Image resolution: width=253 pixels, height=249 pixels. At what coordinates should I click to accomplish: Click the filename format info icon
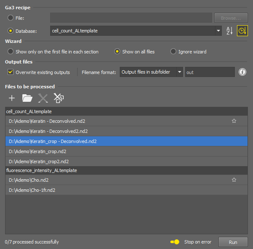tap(242, 72)
